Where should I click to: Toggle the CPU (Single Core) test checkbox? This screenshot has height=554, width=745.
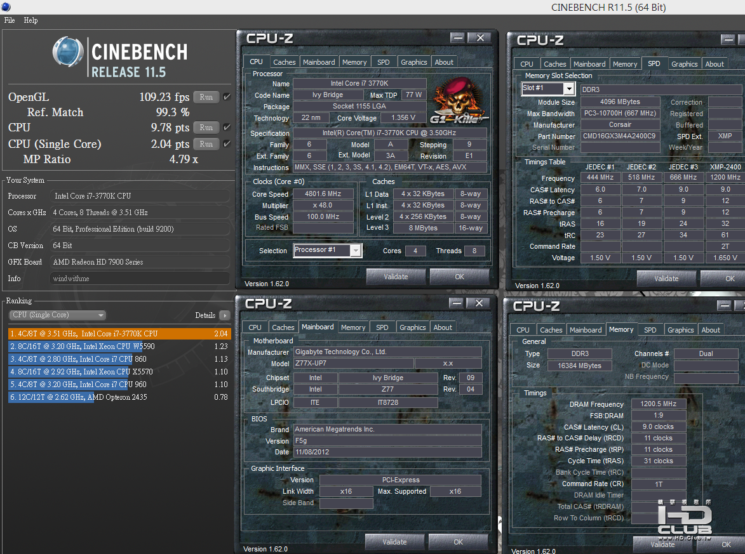[x=227, y=144]
